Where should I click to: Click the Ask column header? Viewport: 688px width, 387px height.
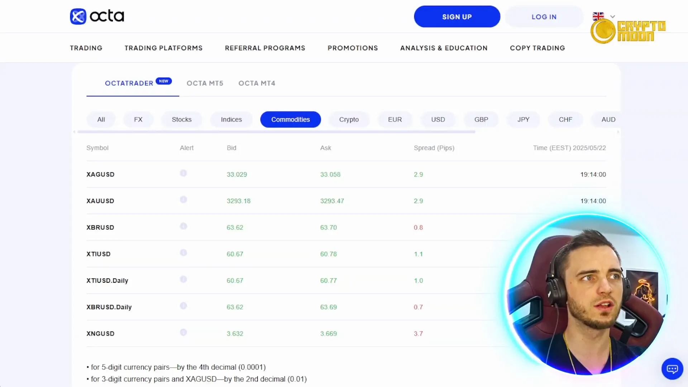click(x=326, y=148)
